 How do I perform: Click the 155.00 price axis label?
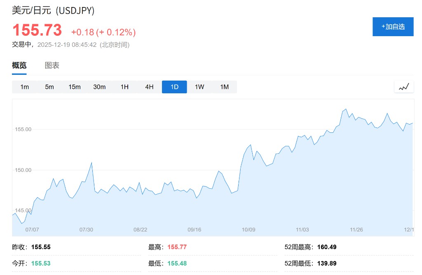click(23, 129)
